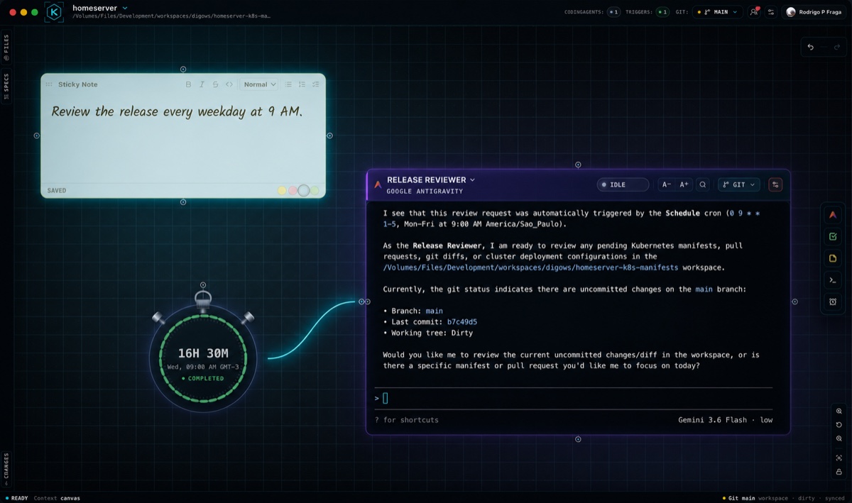Open the Changes side tab

(x=6, y=469)
